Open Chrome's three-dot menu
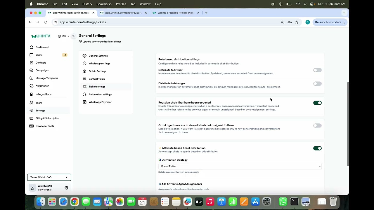374x210 pixels. 344,22
